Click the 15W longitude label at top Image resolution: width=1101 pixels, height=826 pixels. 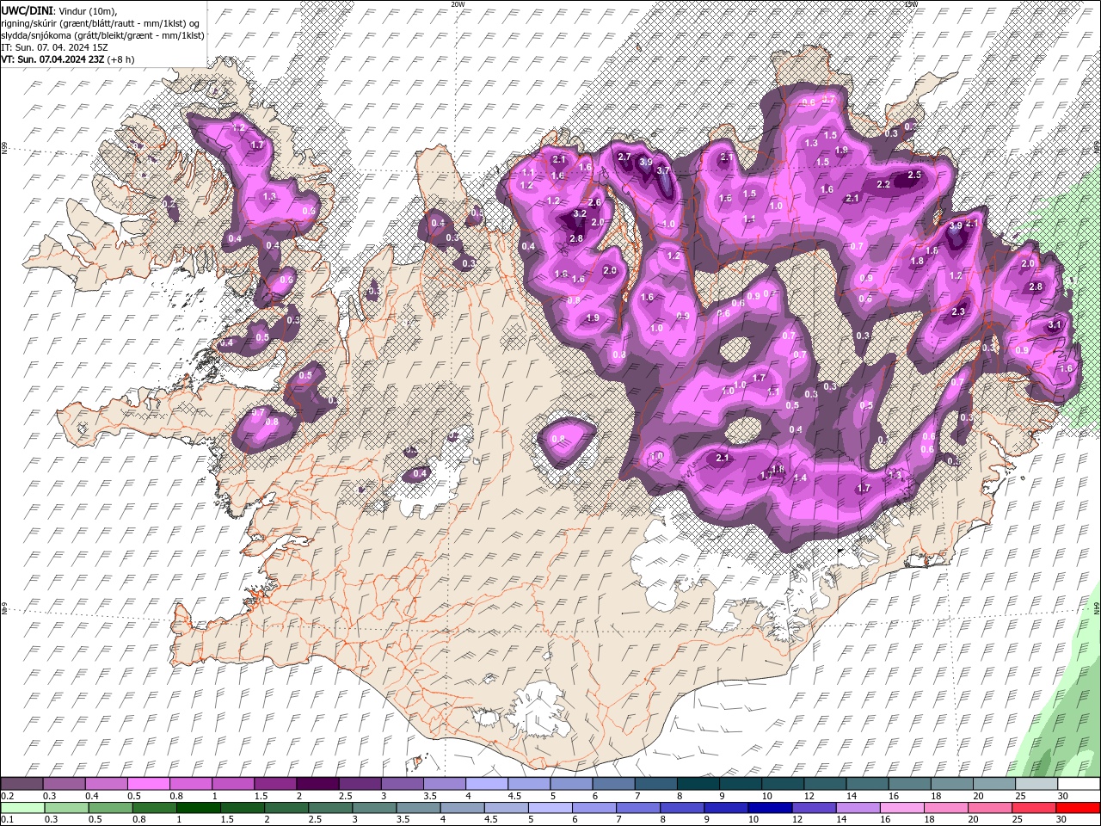[x=911, y=4]
